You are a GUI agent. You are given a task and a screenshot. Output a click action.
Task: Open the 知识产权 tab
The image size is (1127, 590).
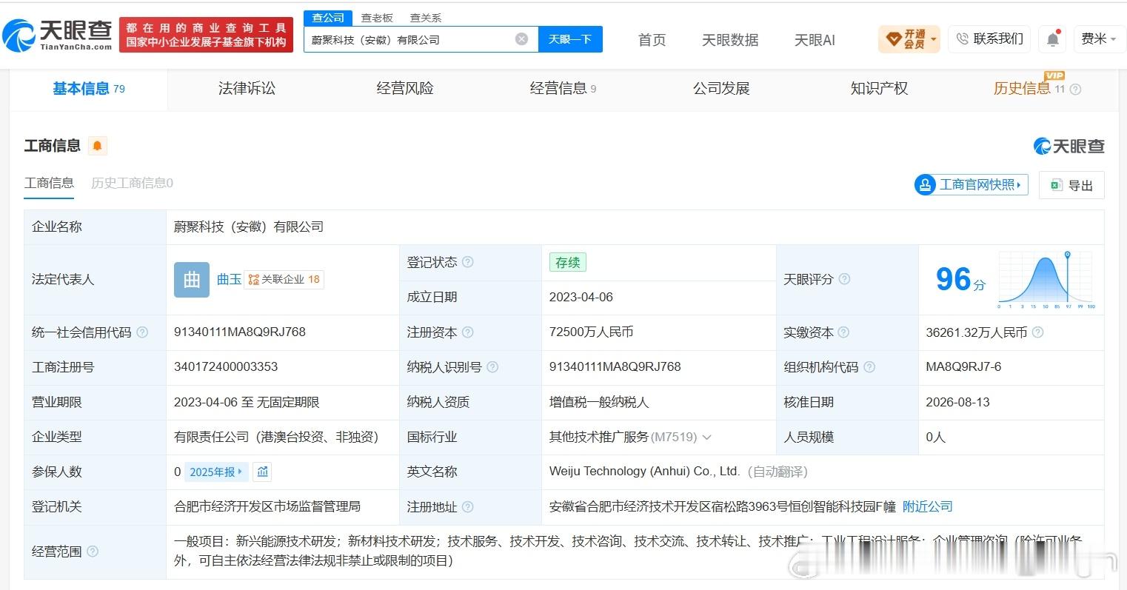(x=879, y=89)
